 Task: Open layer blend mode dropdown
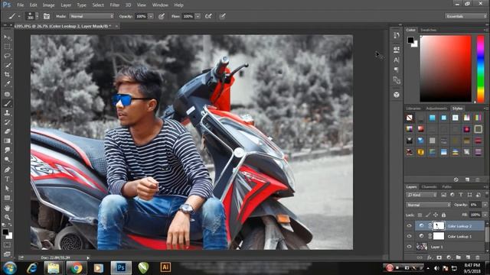428,205
